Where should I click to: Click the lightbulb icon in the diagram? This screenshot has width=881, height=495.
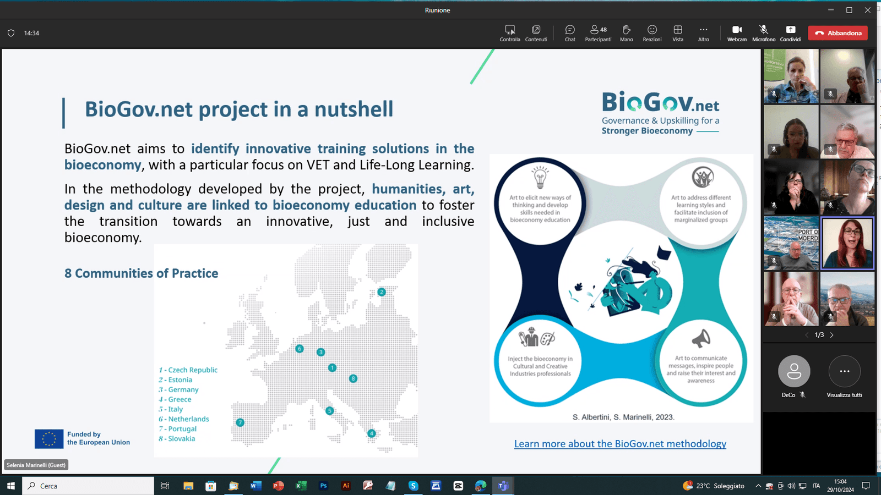point(540,177)
